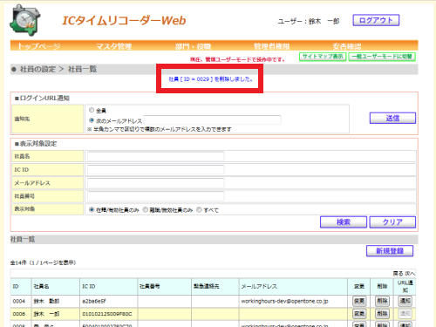Click the deletion message for ID 0029
Viewport: 436px width, 327px height.
(211, 79)
